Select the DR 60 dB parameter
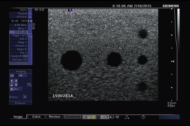The height and width of the screenshot is (126, 190). (x=21, y=32)
